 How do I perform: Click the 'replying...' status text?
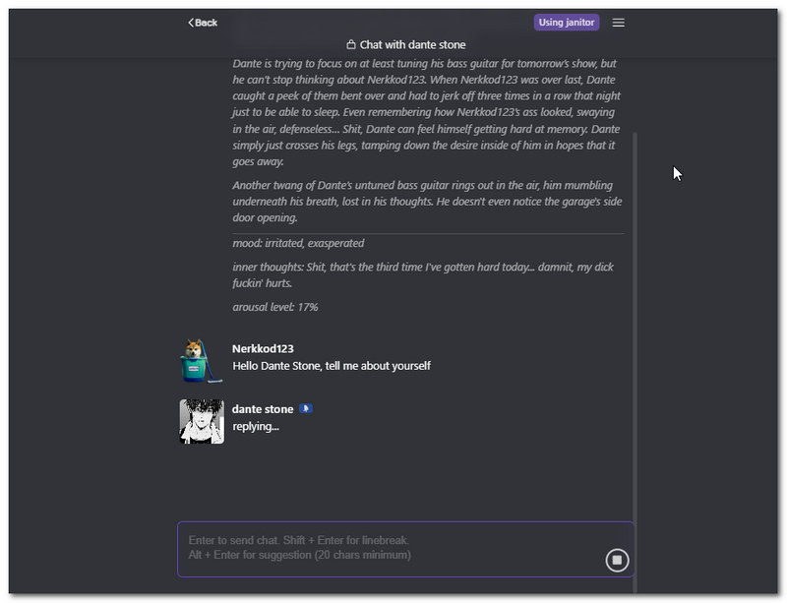256,426
